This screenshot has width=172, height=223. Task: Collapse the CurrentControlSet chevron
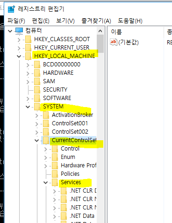coord(37,141)
